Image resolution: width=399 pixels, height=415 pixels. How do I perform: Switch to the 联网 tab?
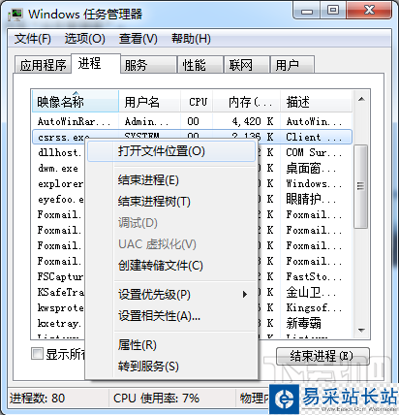point(247,65)
